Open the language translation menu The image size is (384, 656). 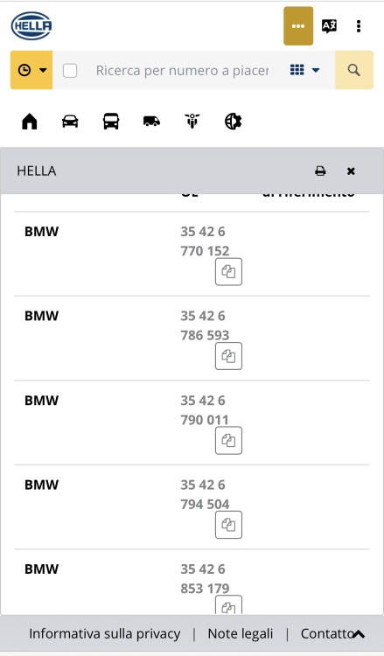[x=329, y=26]
